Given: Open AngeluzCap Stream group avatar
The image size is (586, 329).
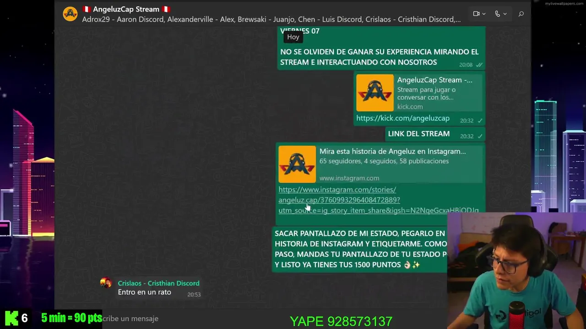Looking at the screenshot, I should pos(70,14).
